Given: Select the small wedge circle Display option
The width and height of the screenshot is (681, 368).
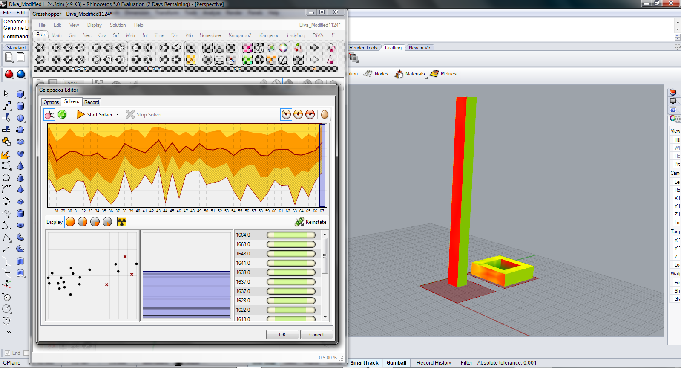Looking at the screenshot, I should [x=107, y=222].
